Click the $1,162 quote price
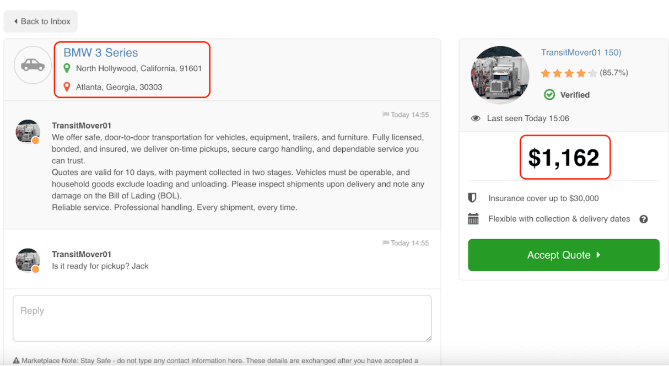Image resolution: width=669 pixels, height=366 pixels. [564, 158]
